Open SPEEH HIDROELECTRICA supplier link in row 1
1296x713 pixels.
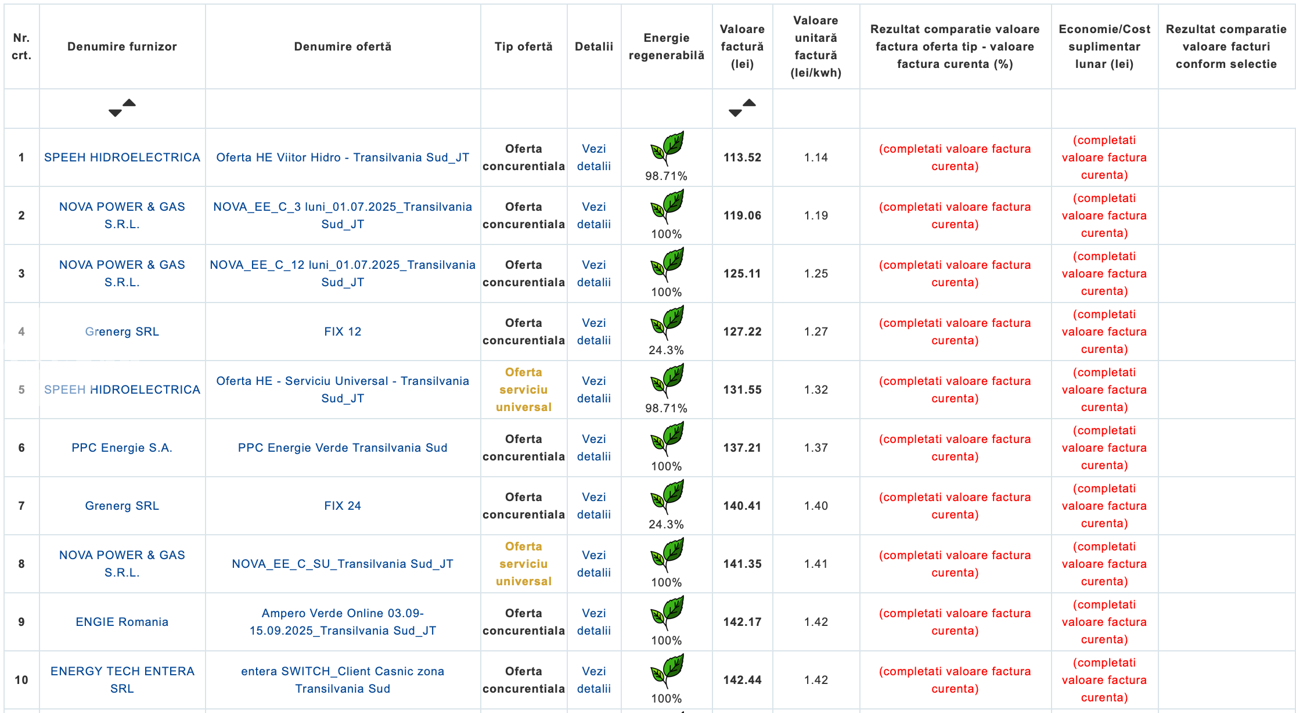click(x=122, y=157)
